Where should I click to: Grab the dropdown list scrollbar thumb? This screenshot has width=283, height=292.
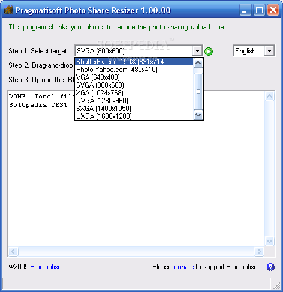[198, 91]
